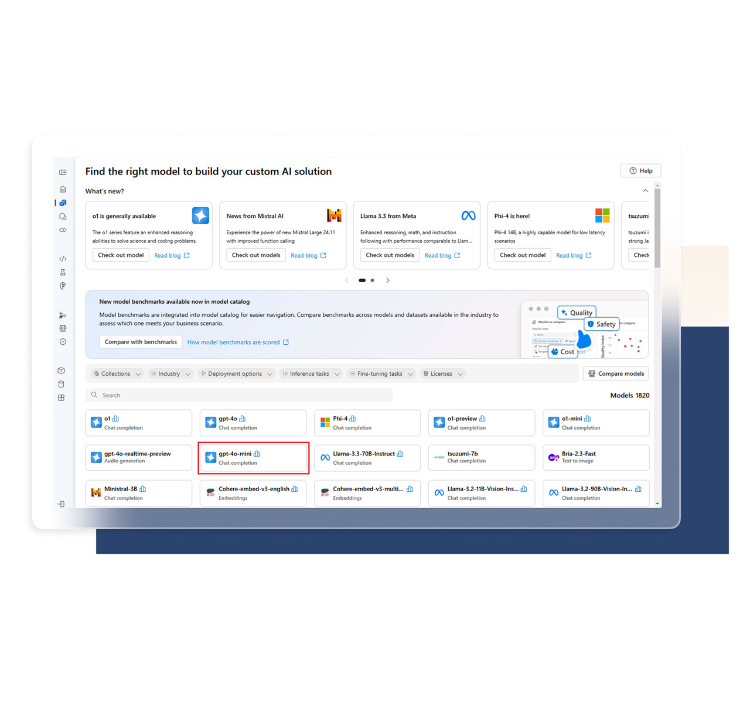The height and width of the screenshot is (706, 750).
Task: Open the Data cylinder sidebar icon
Action: tap(61, 384)
